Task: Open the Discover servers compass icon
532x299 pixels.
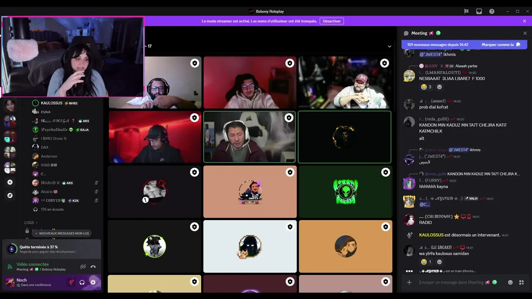Action: [x=10, y=195]
